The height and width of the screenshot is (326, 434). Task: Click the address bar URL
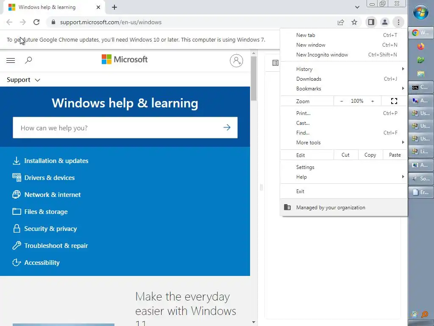111,22
